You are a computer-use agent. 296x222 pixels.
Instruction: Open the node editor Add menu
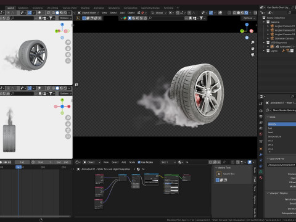pyautogui.click(x=124, y=162)
